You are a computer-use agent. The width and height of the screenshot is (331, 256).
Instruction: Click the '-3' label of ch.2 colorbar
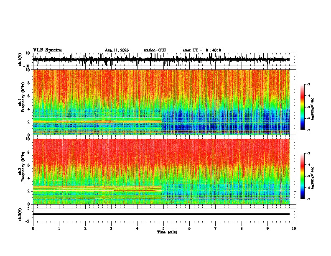tap(308, 154)
